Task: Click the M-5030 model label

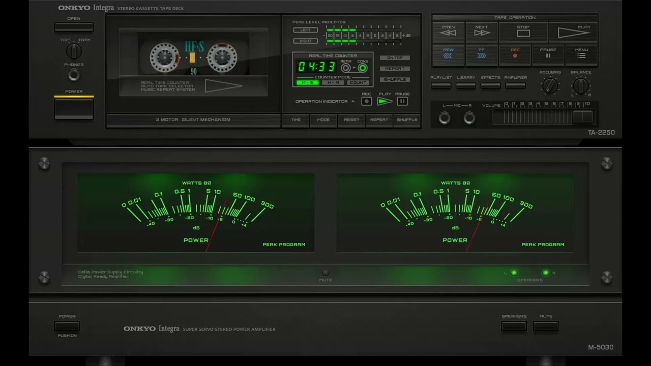Action: pyautogui.click(x=601, y=347)
